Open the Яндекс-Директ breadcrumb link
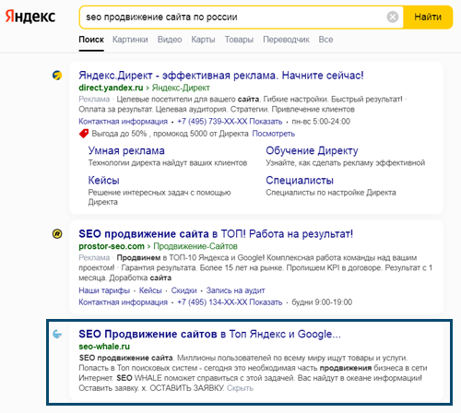The height and width of the screenshot is (413, 461). pos(181,88)
